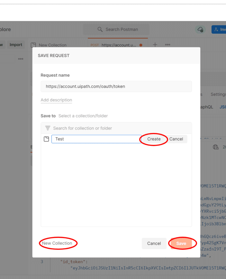226x279 pixels.
Task: Click the cloud sync status icon
Action: point(201,29)
